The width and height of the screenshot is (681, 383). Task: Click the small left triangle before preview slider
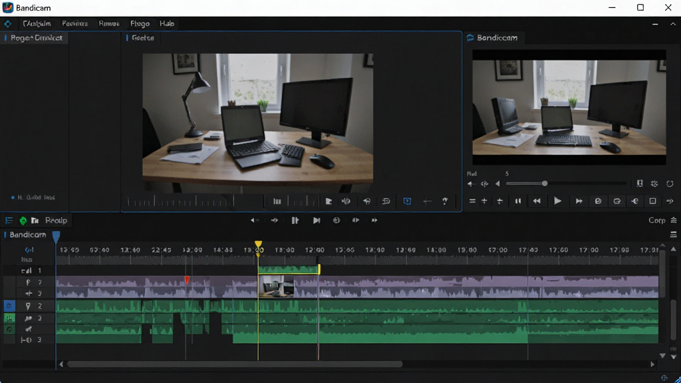pos(497,184)
